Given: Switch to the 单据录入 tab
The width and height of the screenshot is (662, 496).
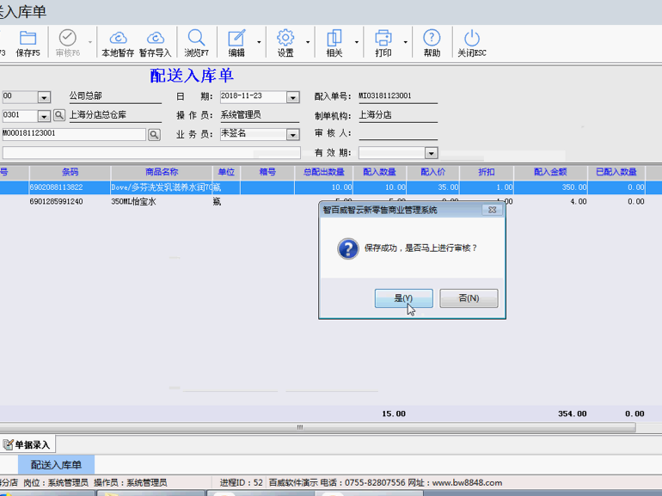Looking at the screenshot, I should click(x=28, y=444).
